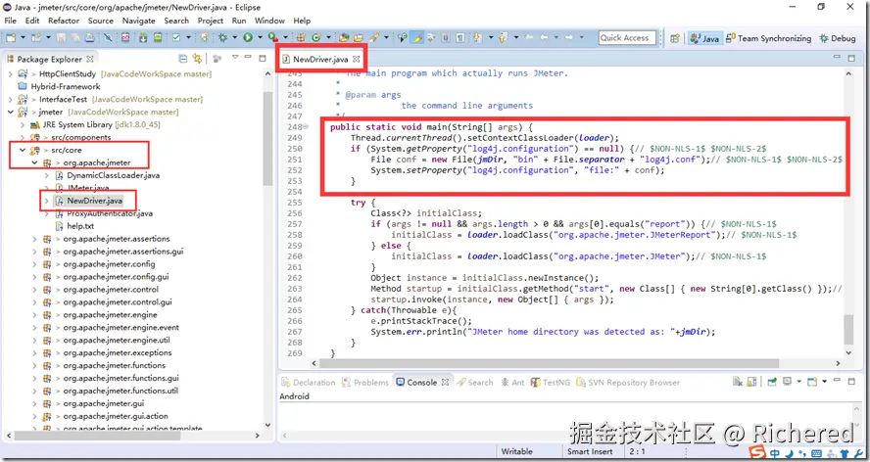Open the Run button dropdown arrow

pyautogui.click(x=260, y=38)
